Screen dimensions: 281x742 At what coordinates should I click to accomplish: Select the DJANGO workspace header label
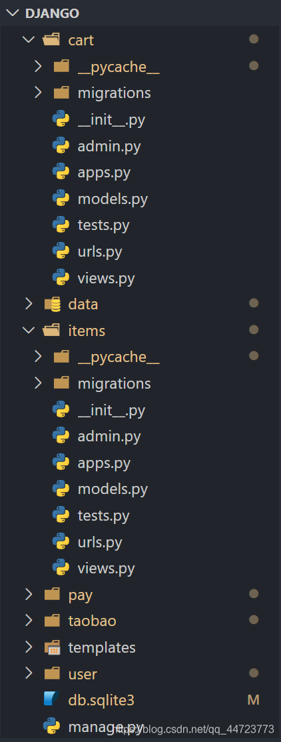click(x=52, y=13)
